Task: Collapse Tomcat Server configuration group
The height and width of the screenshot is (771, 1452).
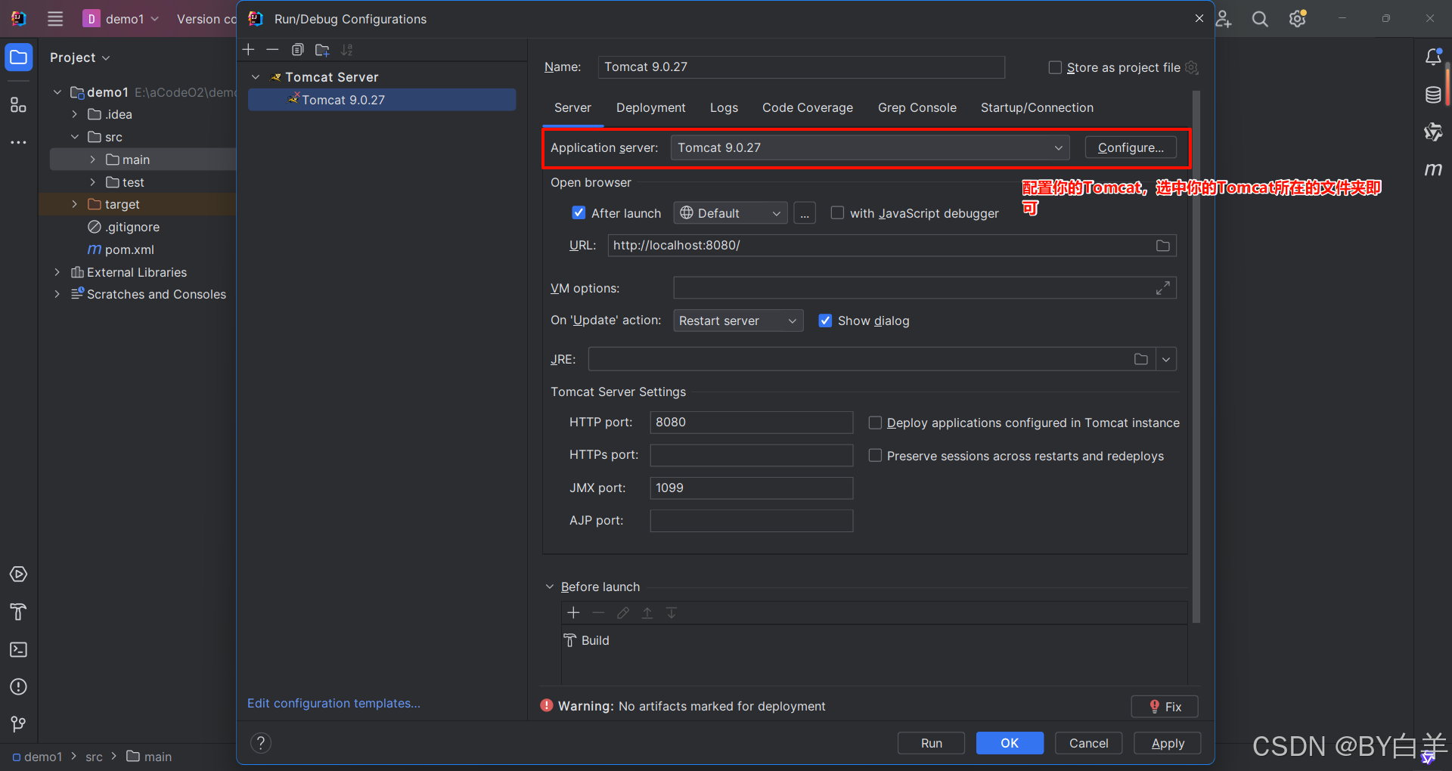Action: point(256,77)
